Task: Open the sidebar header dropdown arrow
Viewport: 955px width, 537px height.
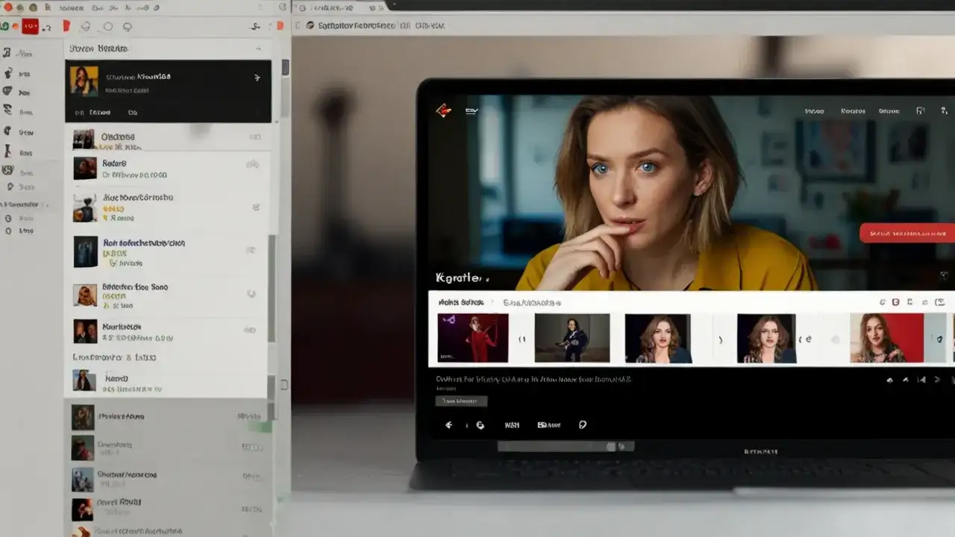Action: [x=259, y=49]
